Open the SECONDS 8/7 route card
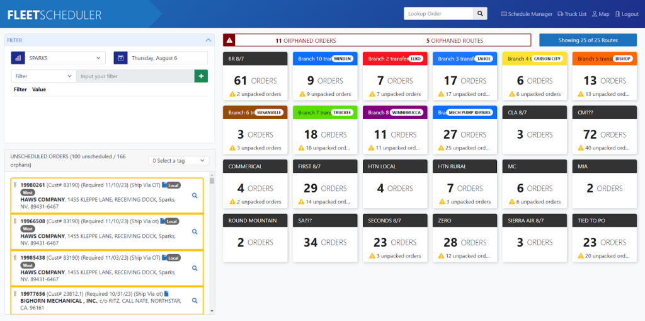This screenshot has height=321, width=645. [x=395, y=238]
